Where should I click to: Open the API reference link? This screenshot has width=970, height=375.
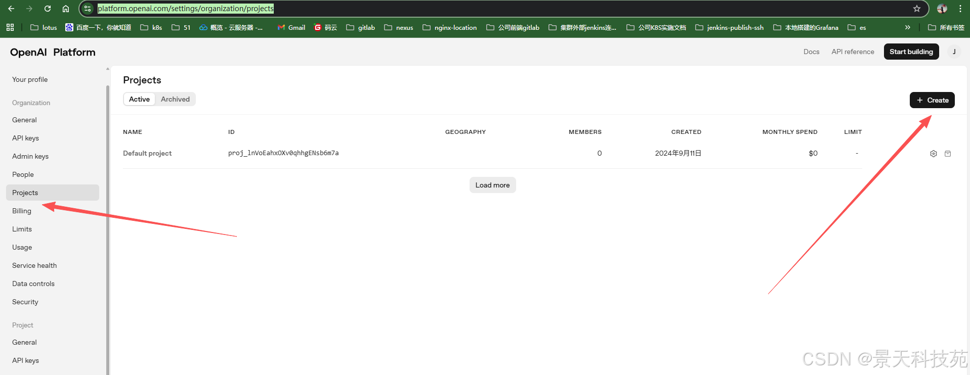[x=853, y=52]
